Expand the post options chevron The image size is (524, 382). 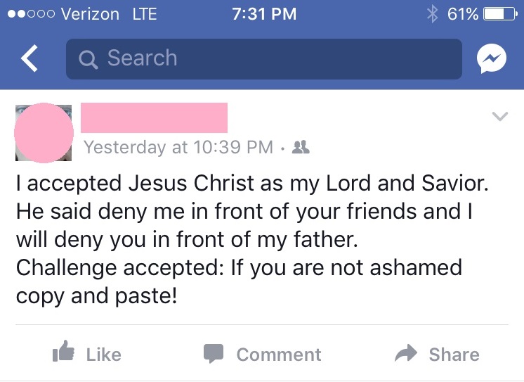[x=499, y=117]
